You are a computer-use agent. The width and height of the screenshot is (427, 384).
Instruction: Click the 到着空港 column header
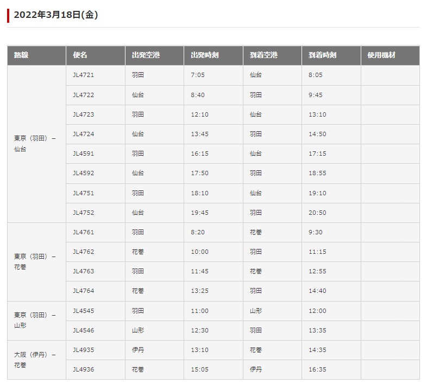272,55
